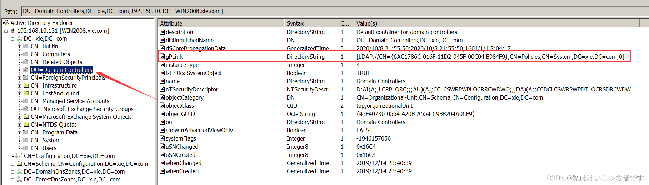Image resolution: width=649 pixels, height=185 pixels.
Task: Click the objectClass value top;organizationalUnit
Action: tap(384, 106)
